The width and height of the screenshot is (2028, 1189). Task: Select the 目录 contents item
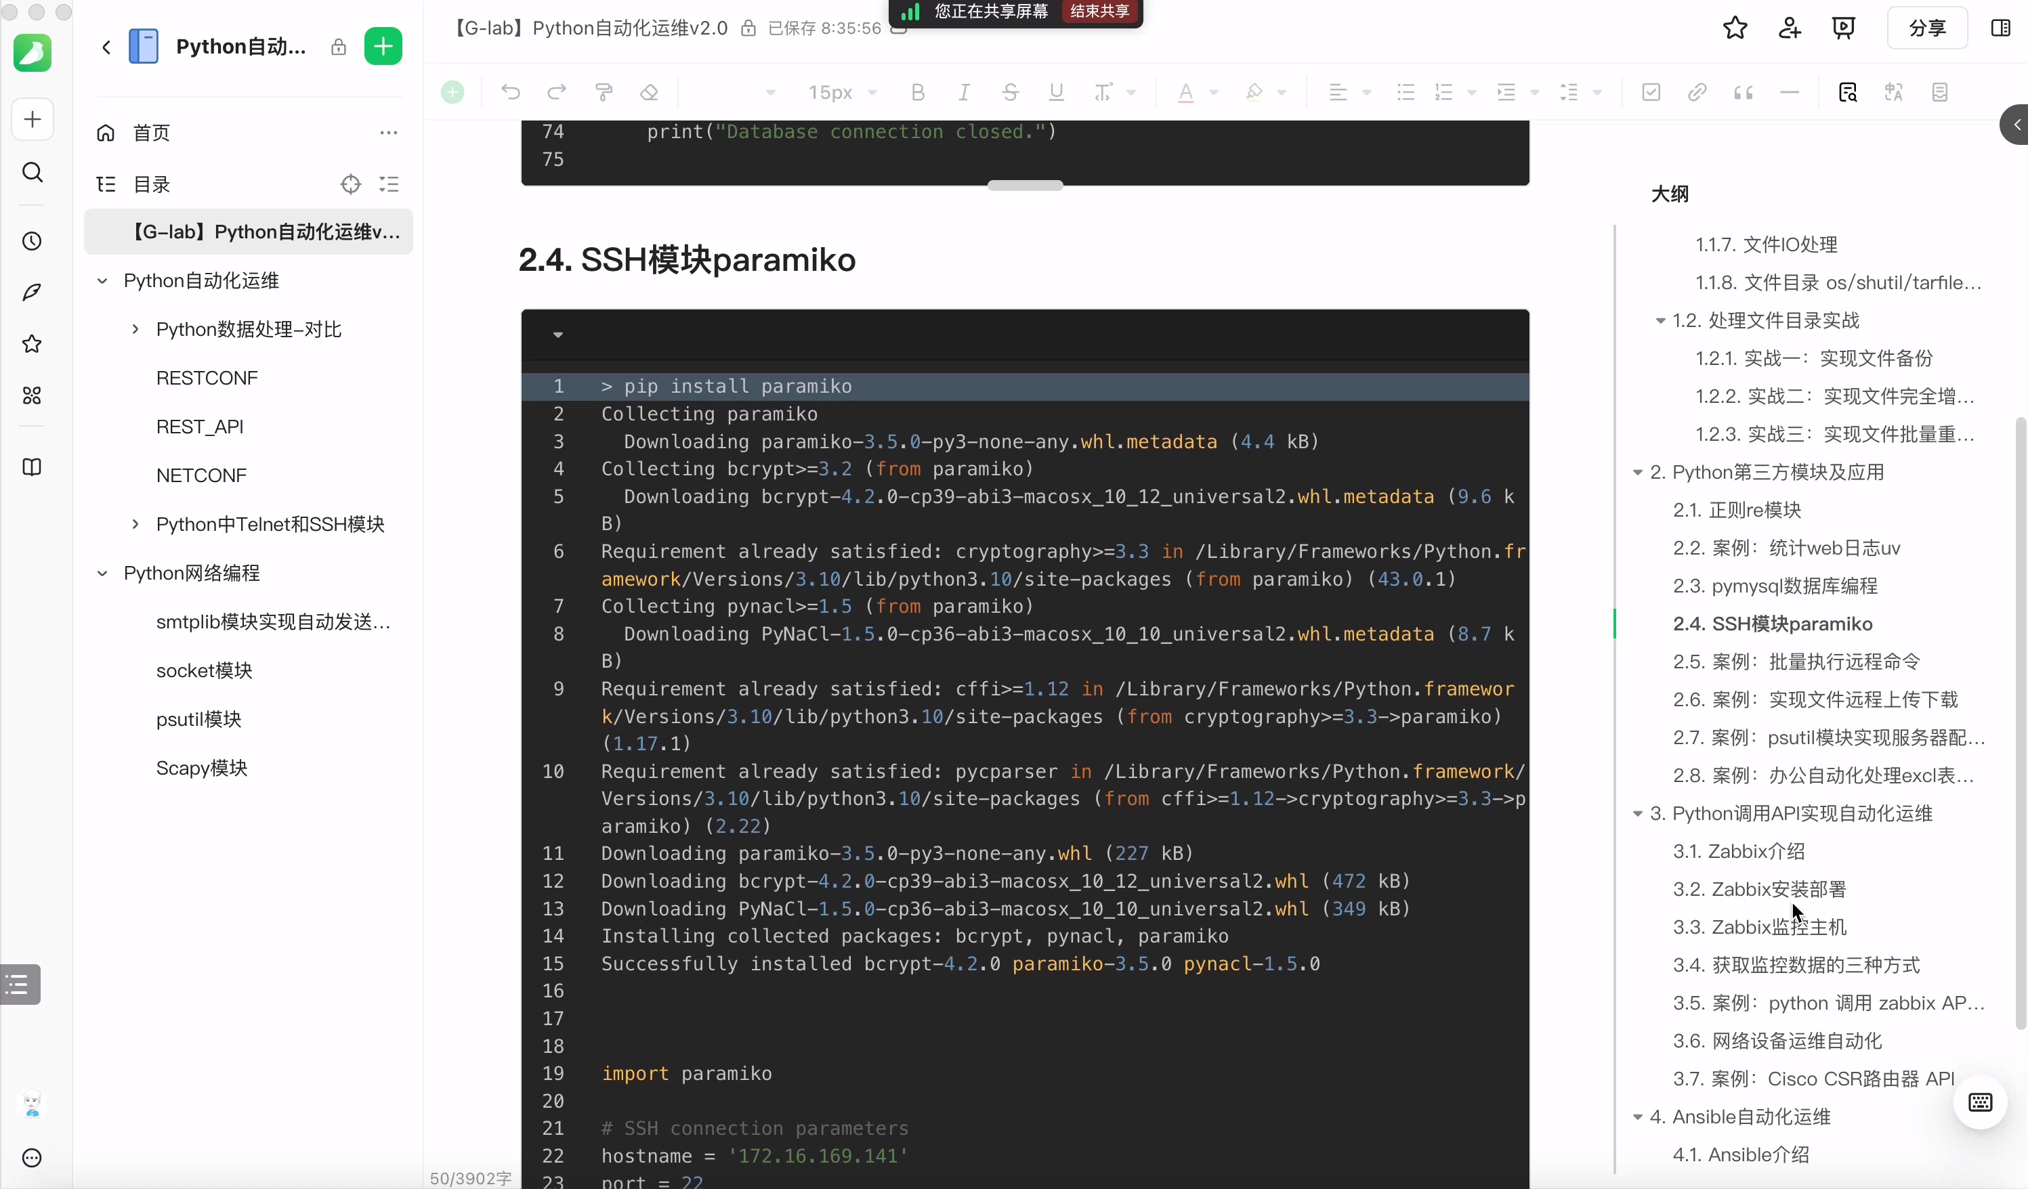[151, 184]
